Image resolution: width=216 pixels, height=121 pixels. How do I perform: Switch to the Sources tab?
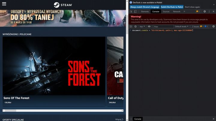(166, 11)
